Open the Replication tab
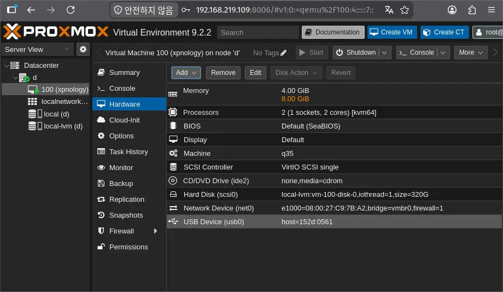 (129, 199)
